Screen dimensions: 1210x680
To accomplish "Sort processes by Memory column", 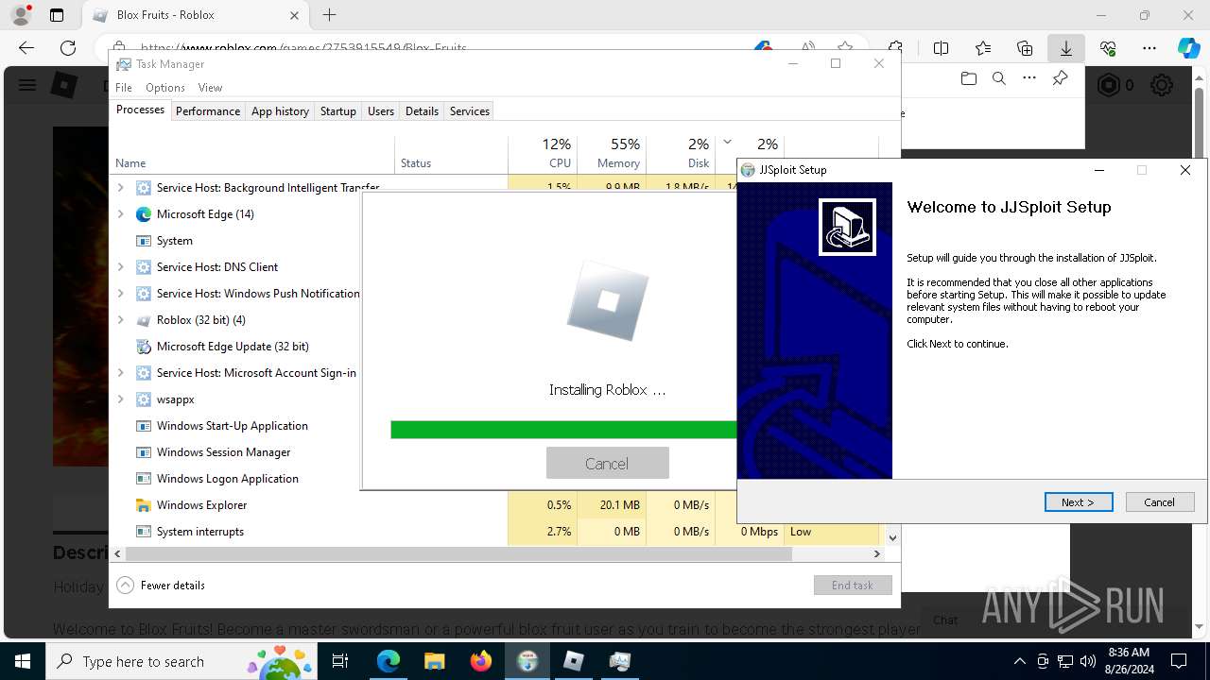I will click(612, 154).
